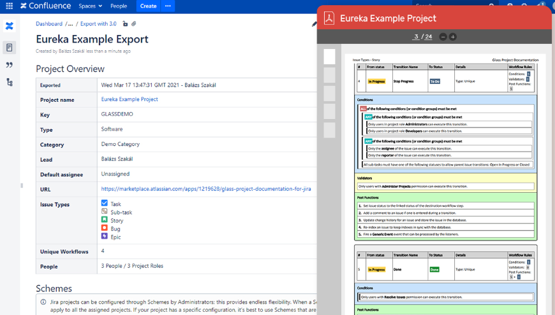Click the 'Eureka Example Export' page title

pos(92,39)
